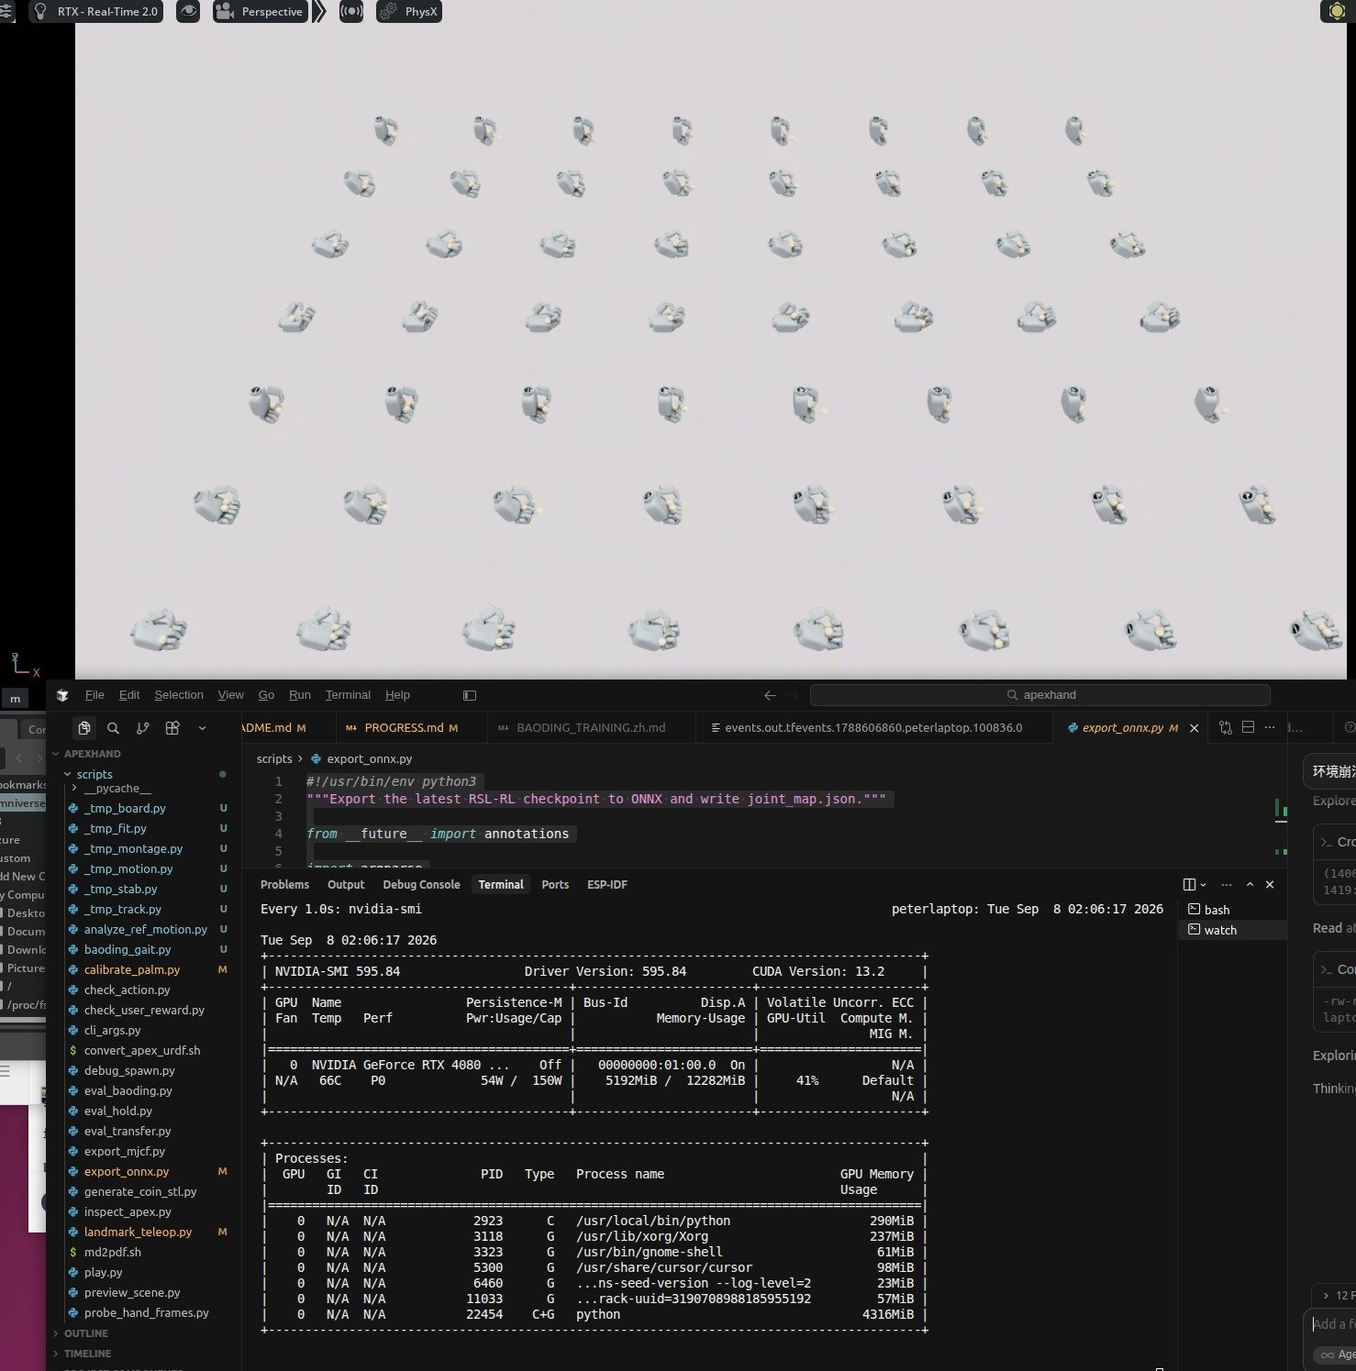Open the PhysX settings button

coord(409,12)
